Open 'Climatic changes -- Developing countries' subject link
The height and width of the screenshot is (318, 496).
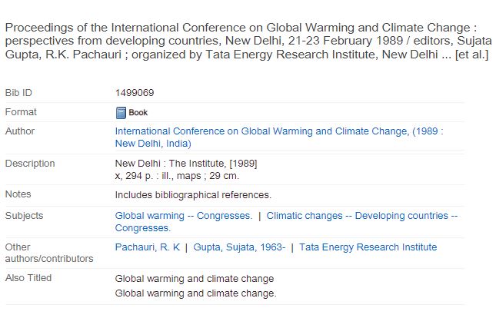(286, 221)
